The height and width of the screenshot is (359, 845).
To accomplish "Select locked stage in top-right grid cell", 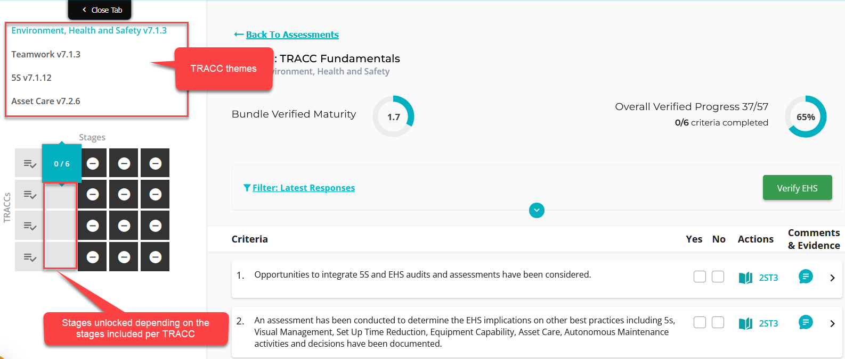I will click(x=155, y=163).
